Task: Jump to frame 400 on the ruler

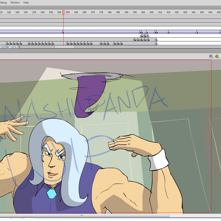Action: 143,12
